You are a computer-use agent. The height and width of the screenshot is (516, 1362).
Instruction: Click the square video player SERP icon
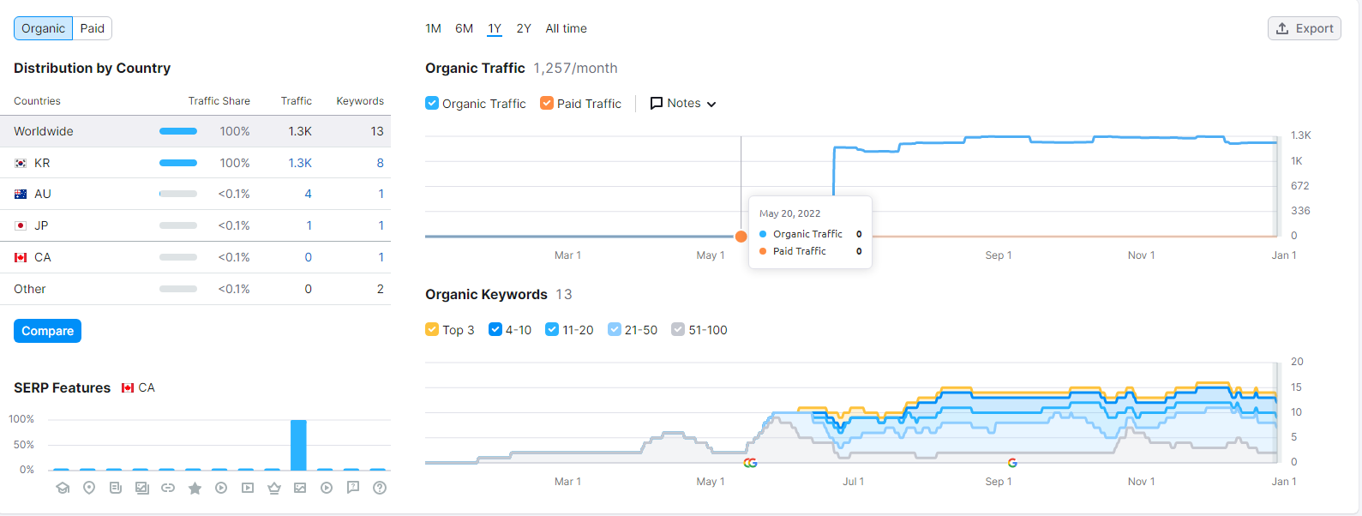248,488
